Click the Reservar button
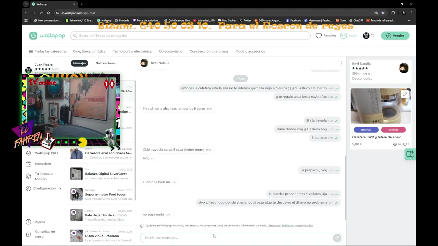 tap(366, 130)
